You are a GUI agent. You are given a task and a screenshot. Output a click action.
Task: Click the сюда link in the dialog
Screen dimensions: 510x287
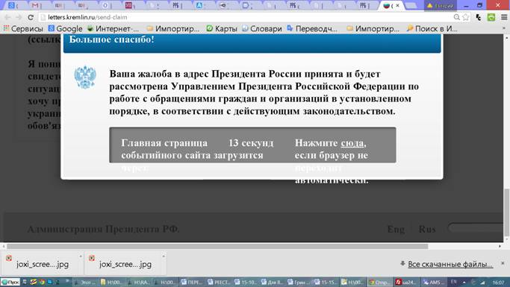click(x=352, y=143)
